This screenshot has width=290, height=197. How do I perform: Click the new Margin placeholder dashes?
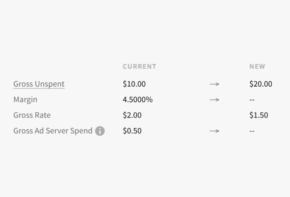[x=252, y=100]
